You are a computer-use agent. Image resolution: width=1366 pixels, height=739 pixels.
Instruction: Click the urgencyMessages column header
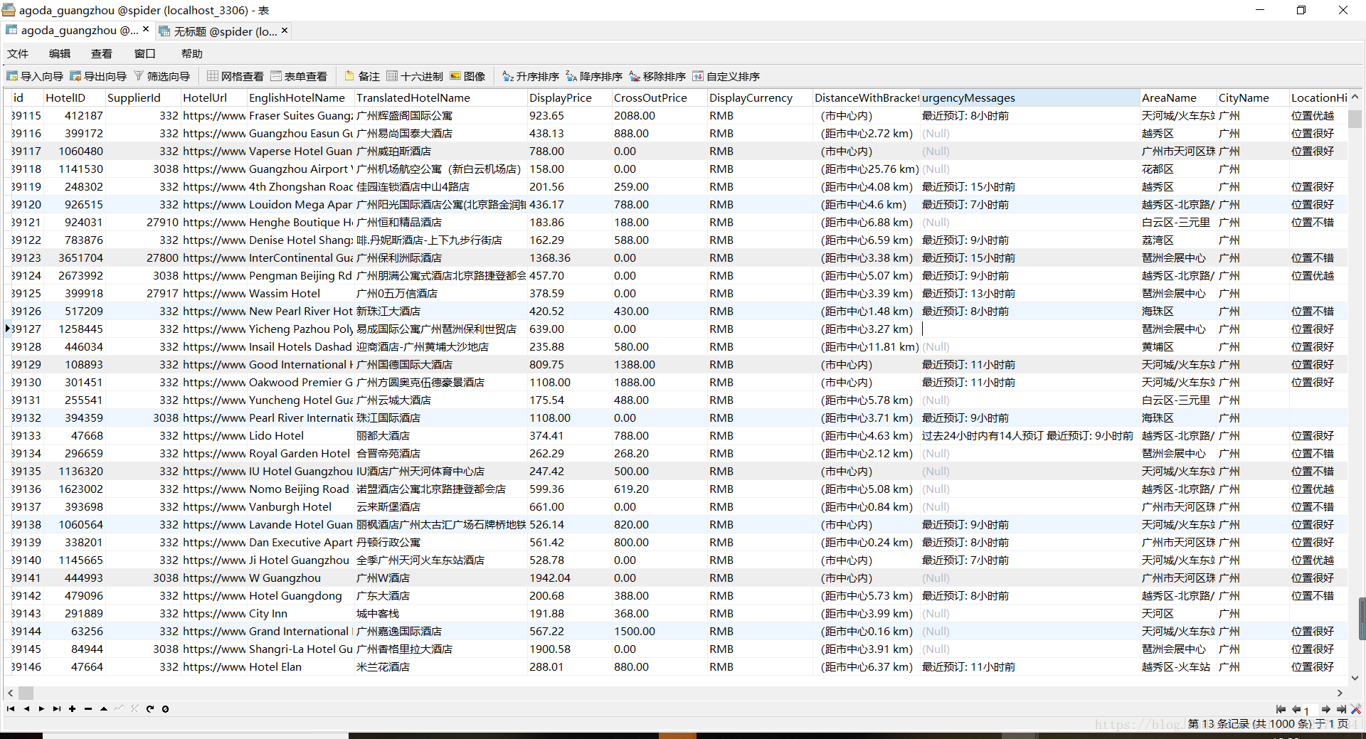tap(1029, 97)
